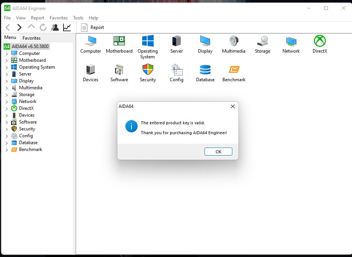Viewport: 352px width, 257px height.
Task: Expand the Devices tree node
Action: [x=7, y=116]
